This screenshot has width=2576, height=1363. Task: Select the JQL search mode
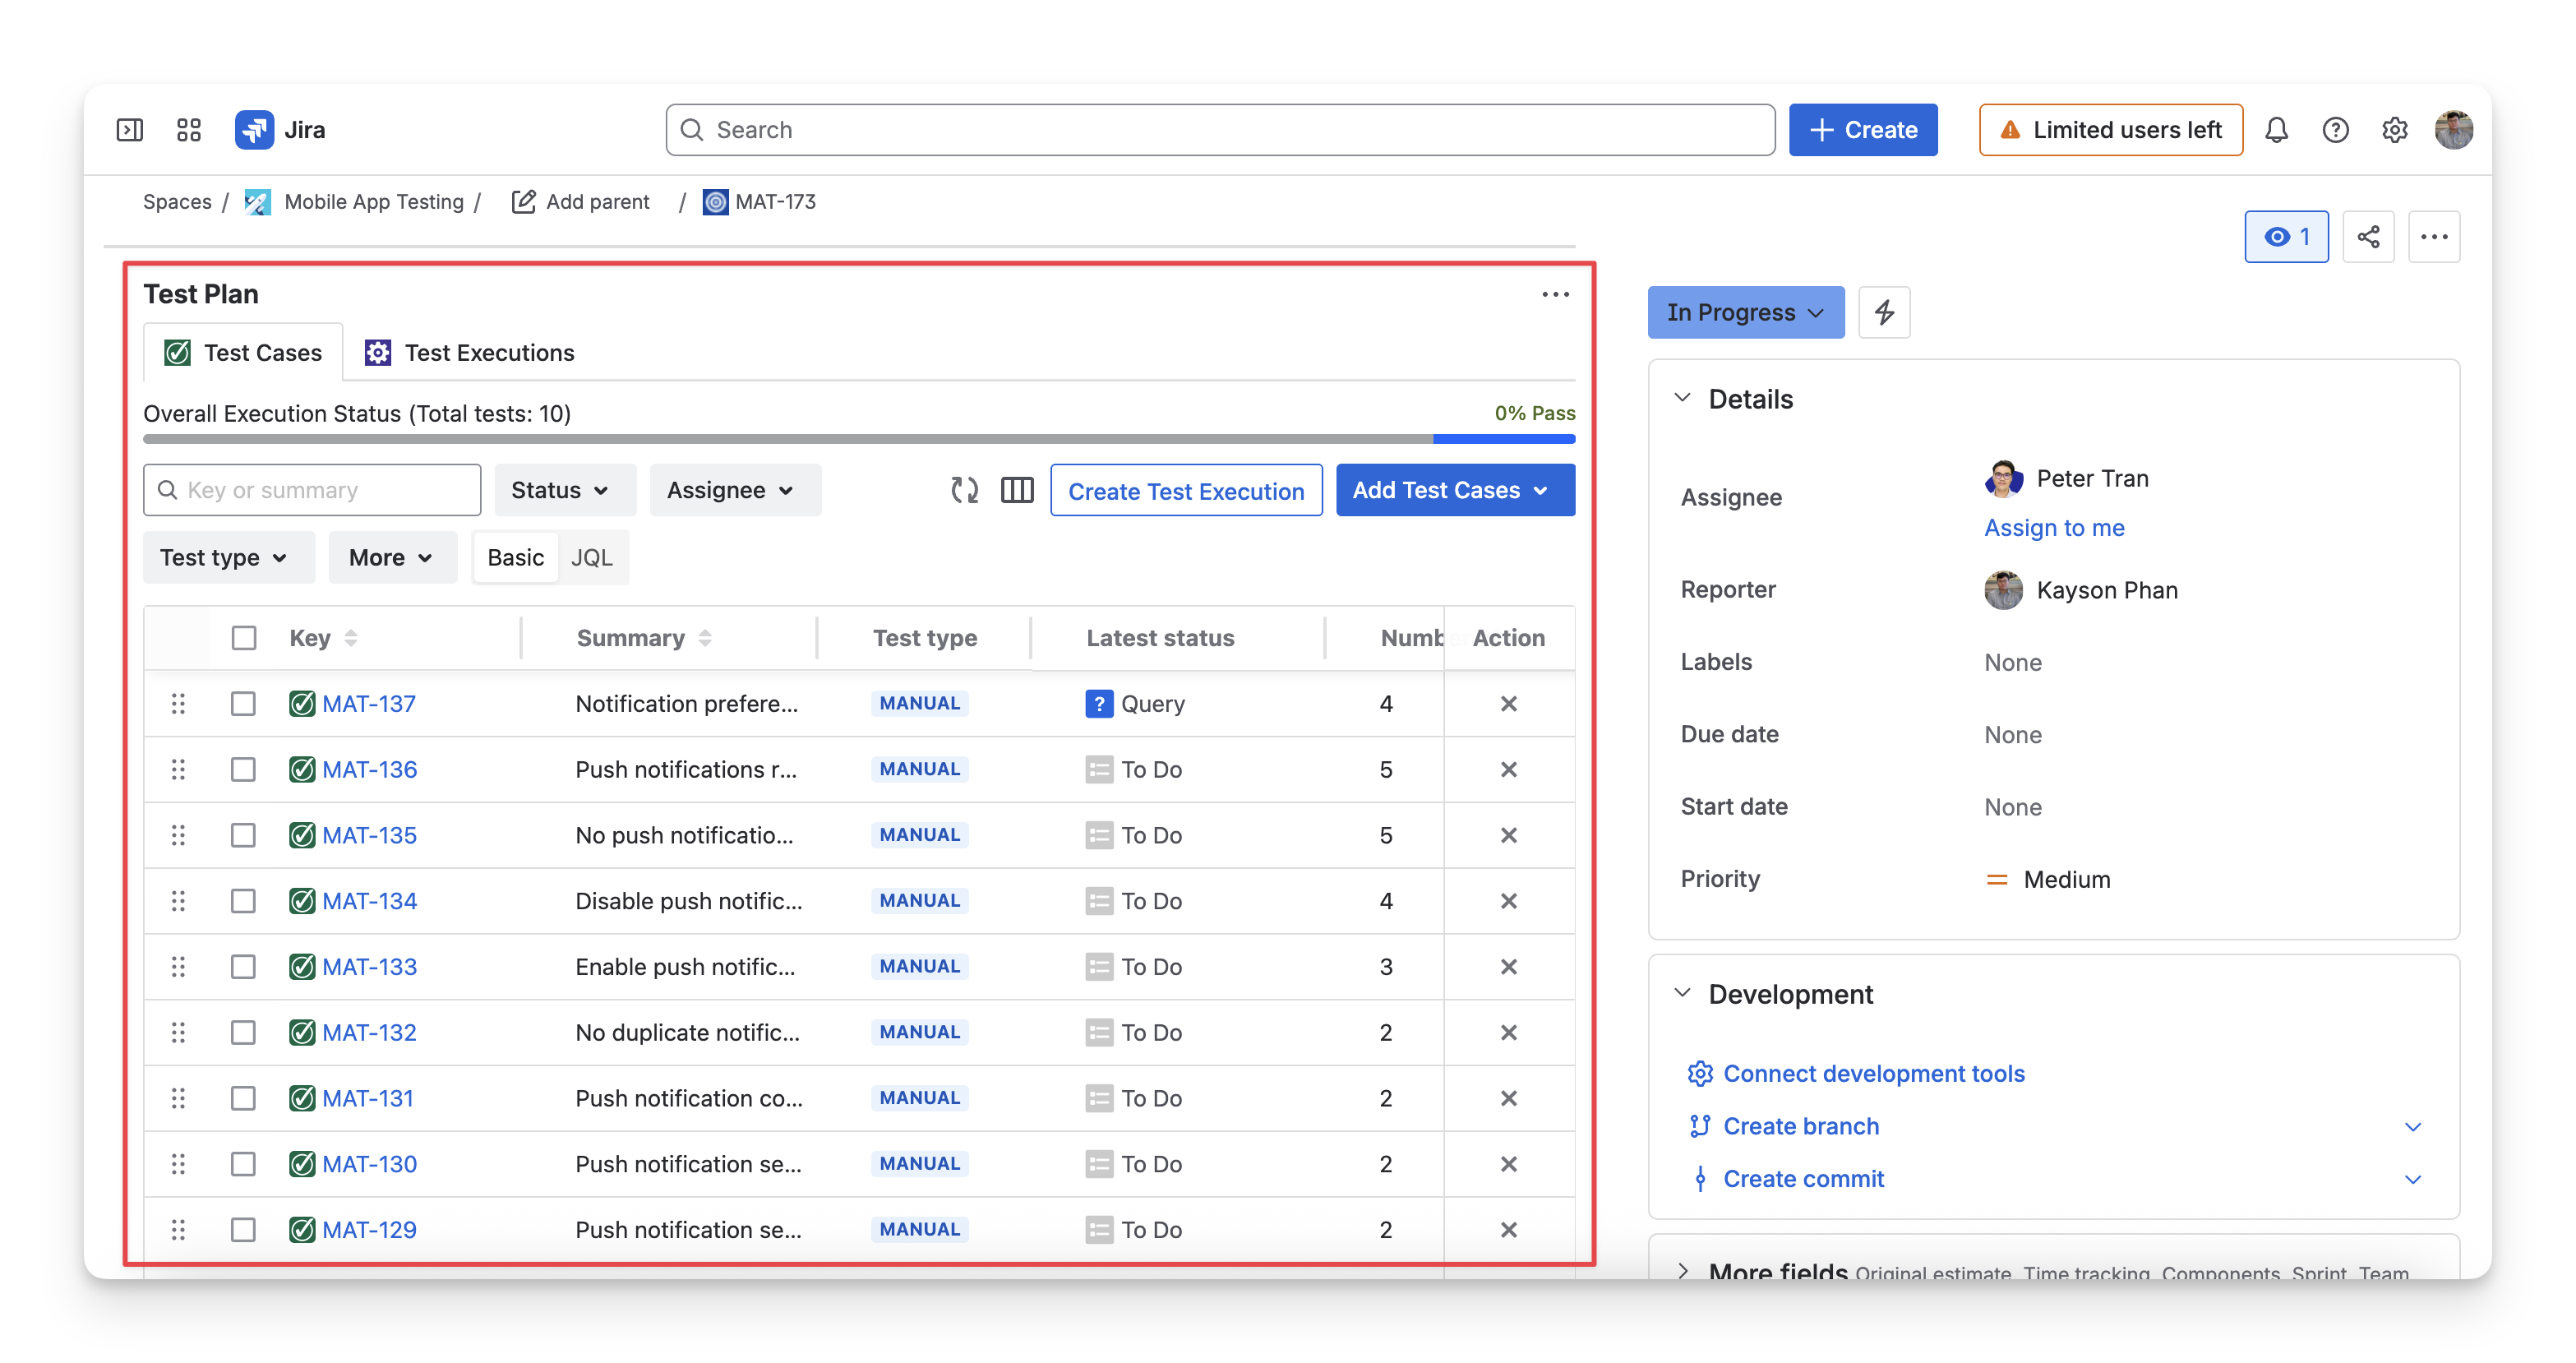(x=591, y=557)
